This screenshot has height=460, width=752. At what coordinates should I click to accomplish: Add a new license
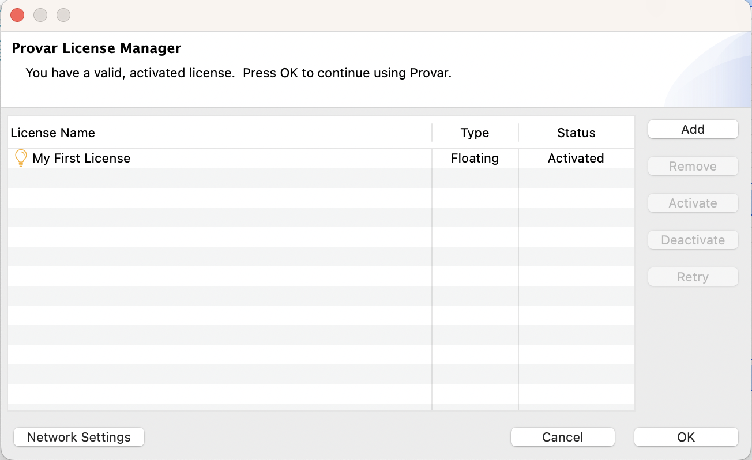pyautogui.click(x=693, y=129)
